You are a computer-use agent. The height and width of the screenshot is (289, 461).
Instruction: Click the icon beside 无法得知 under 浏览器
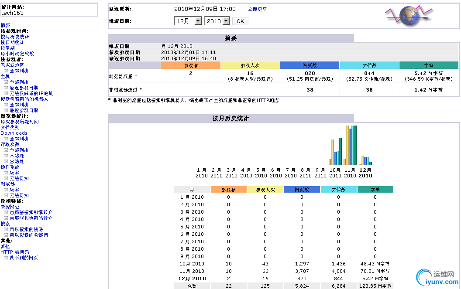click(6, 195)
